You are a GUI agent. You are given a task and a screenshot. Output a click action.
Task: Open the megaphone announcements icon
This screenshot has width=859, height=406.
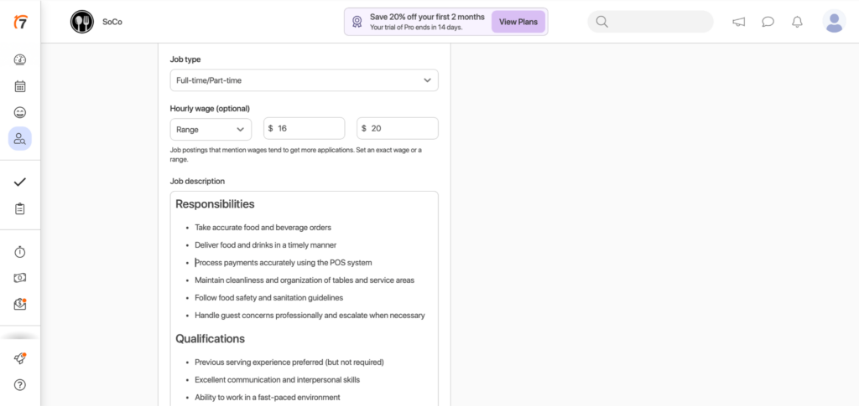(738, 22)
